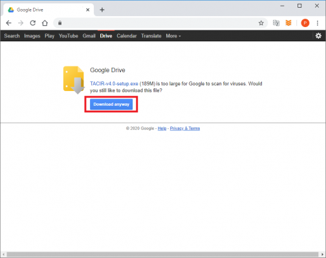Screen dimensions: 326x258
Task: Reload the page with the refresh icon
Action: (33, 23)
